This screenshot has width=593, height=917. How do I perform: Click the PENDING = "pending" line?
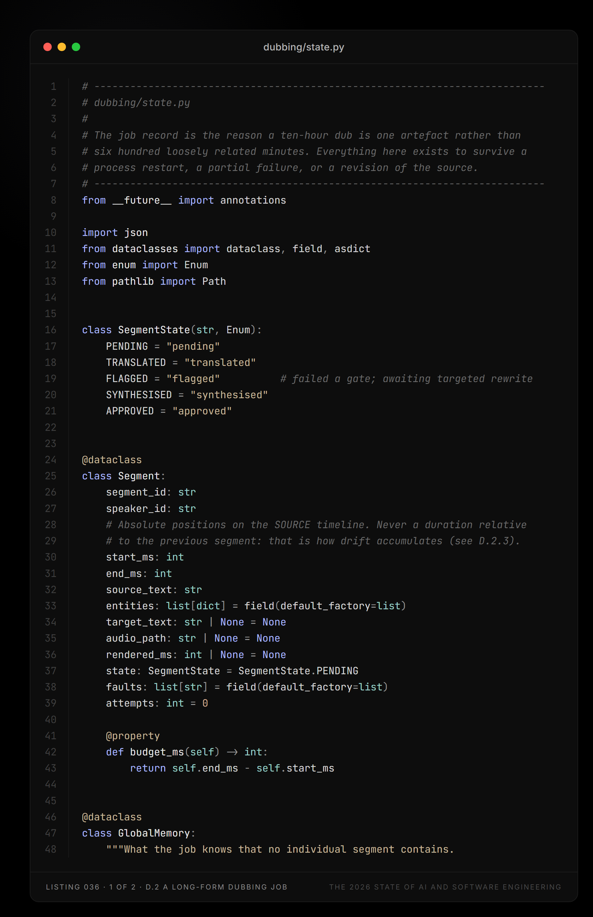(x=163, y=346)
